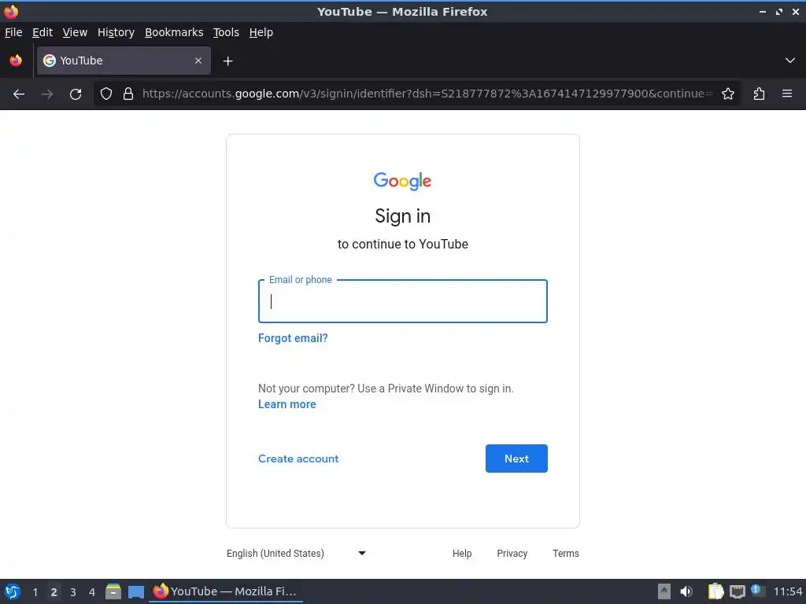The height and width of the screenshot is (604, 806).
Task: Open a new tab with plus icon
Action: [x=227, y=61]
